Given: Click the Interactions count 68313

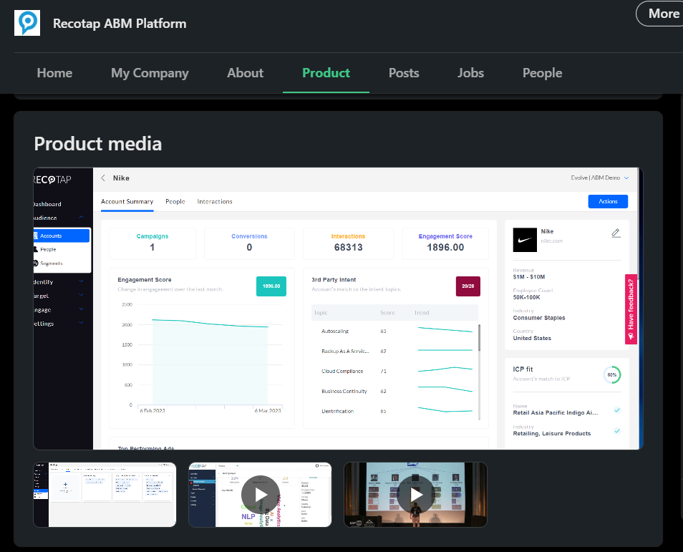Looking at the screenshot, I should pos(348,248).
